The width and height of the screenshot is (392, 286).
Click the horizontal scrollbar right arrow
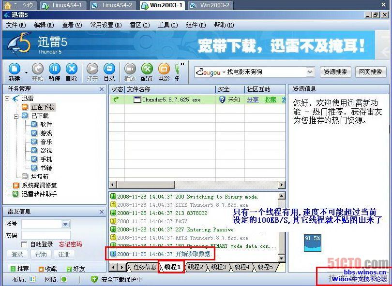click(x=282, y=185)
